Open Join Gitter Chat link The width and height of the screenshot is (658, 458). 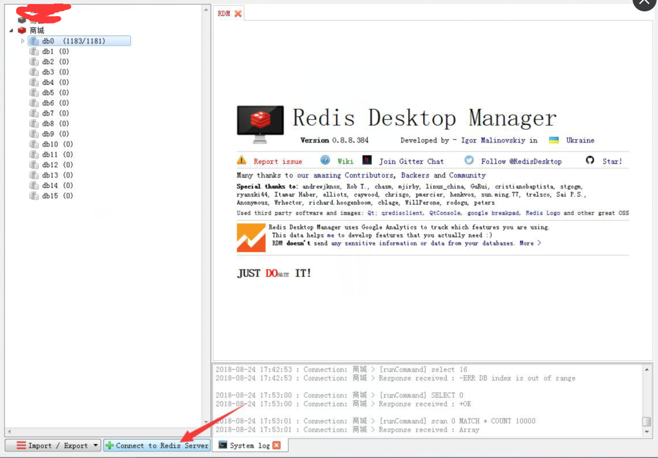tap(412, 161)
